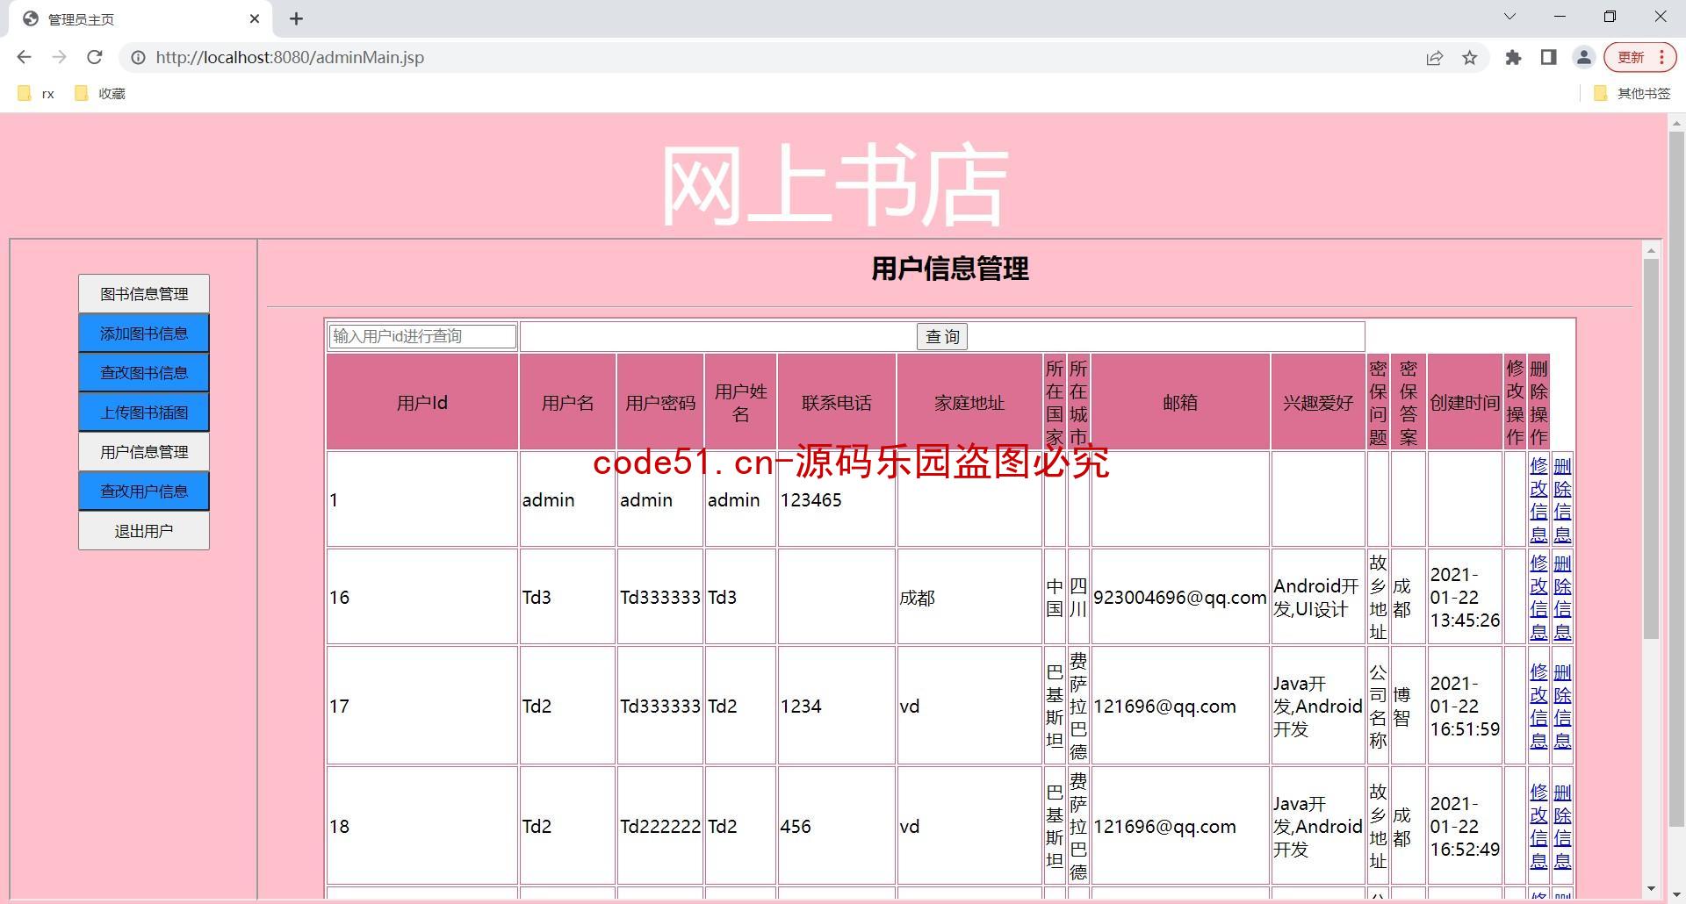The image size is (1686, 904).
Task: Open the rx bookmark folder
Action: click(x=37, y=93)
